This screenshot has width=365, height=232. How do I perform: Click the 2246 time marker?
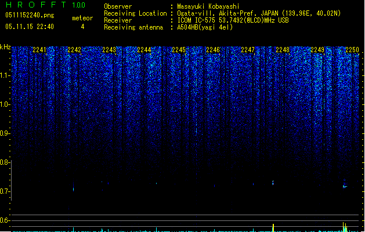(x=213, y=50)
